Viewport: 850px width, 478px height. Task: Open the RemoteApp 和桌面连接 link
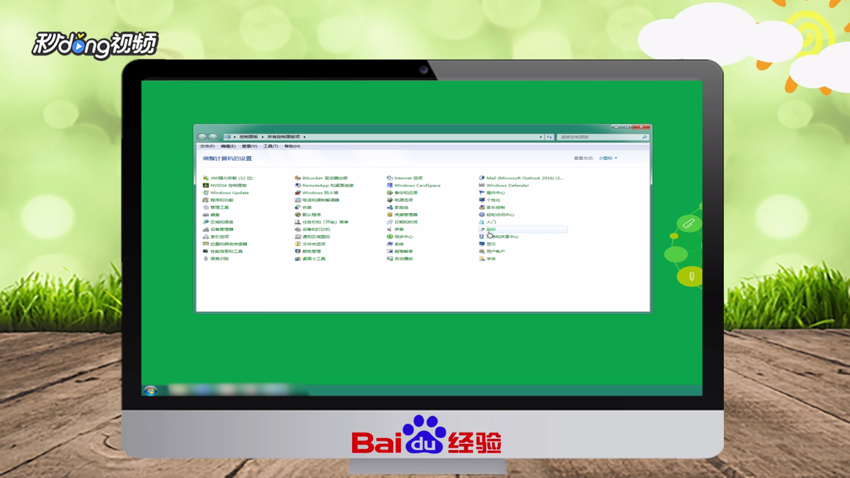pos(327,185)
